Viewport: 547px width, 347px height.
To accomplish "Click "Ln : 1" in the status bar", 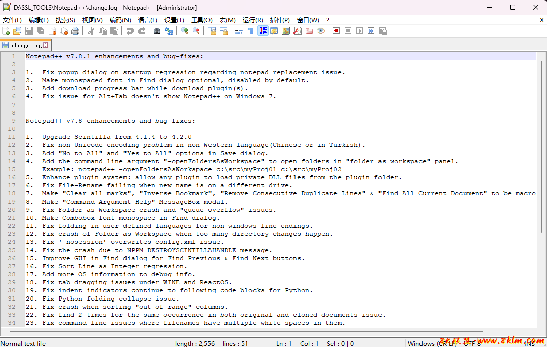I will click(284, 343).
